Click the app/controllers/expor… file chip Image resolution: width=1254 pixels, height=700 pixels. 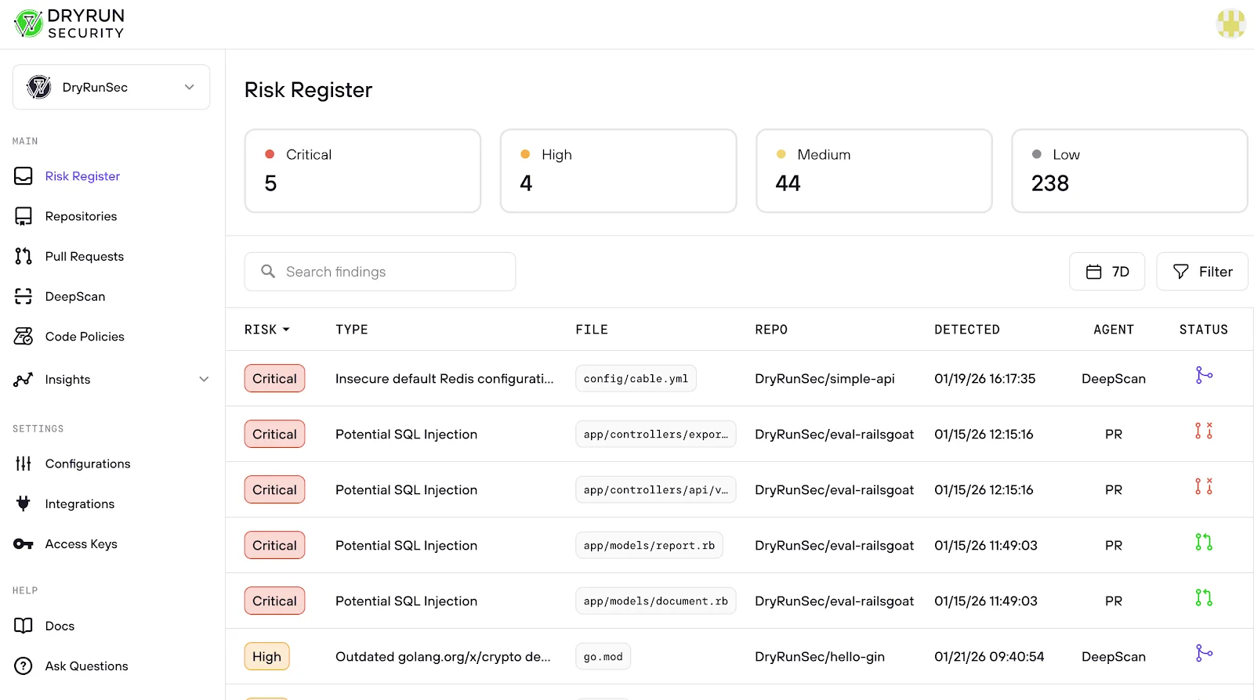coord(655,434)
